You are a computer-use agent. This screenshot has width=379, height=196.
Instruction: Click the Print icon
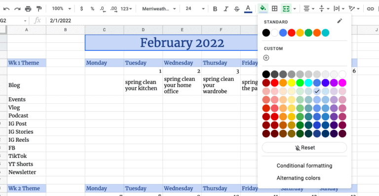coord(28,9)
